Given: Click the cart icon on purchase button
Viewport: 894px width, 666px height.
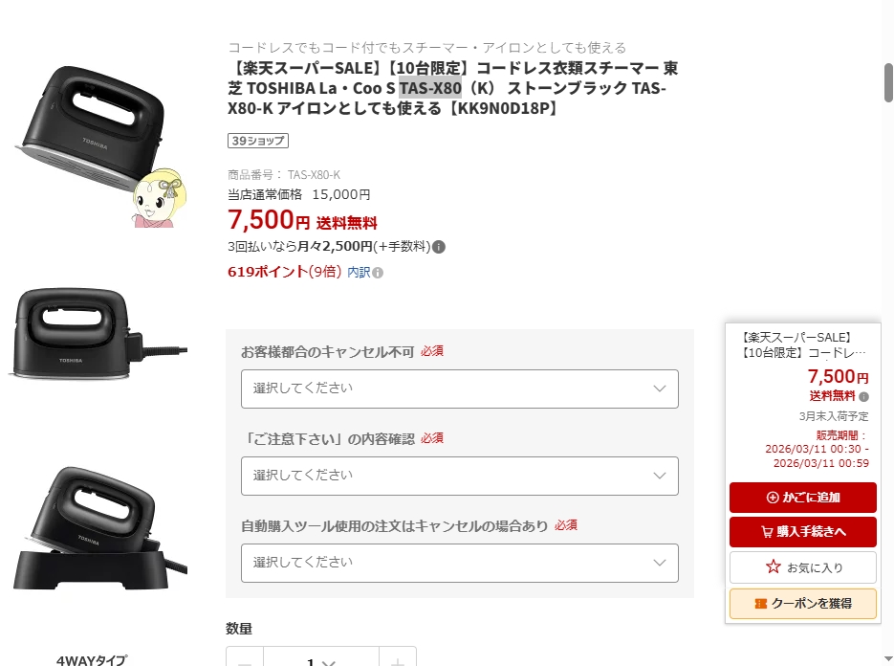Looking at the screenshot, I should [x=767, y=532].
